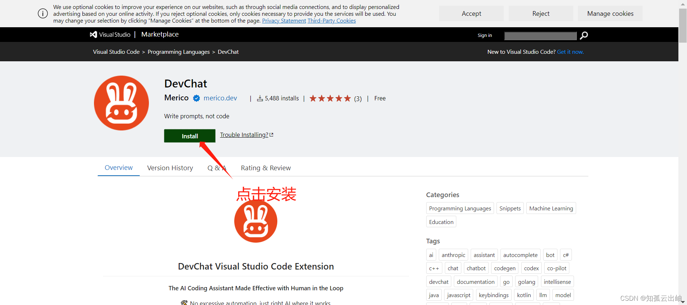Click the 'codex' tag

(x=531, y=268)
